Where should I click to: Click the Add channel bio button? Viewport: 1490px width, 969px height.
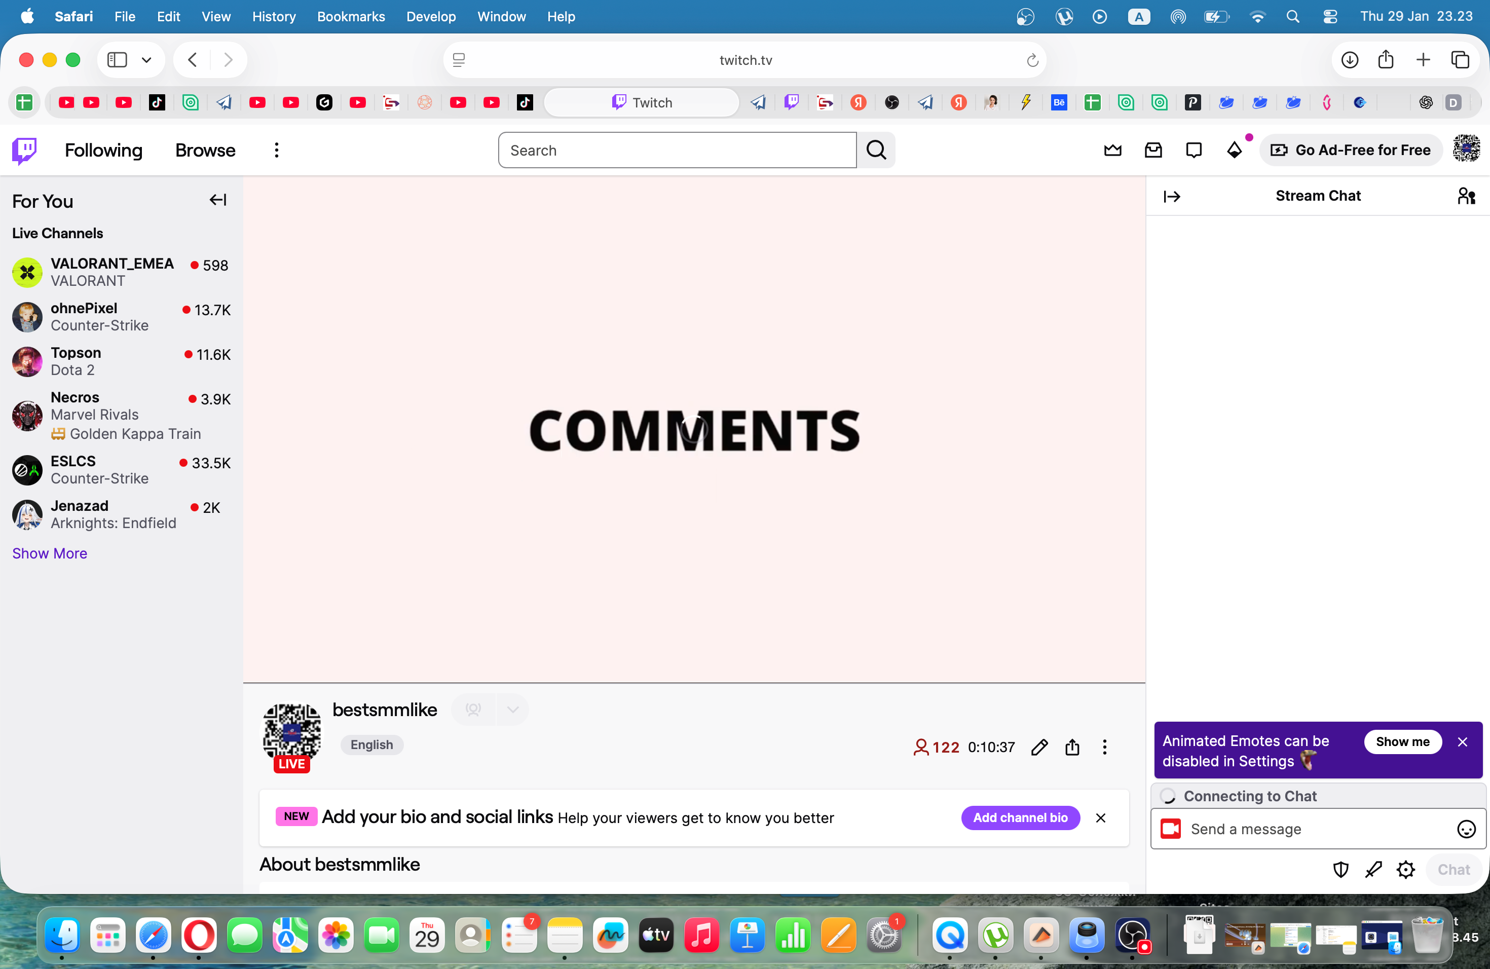pos(1020,817)
